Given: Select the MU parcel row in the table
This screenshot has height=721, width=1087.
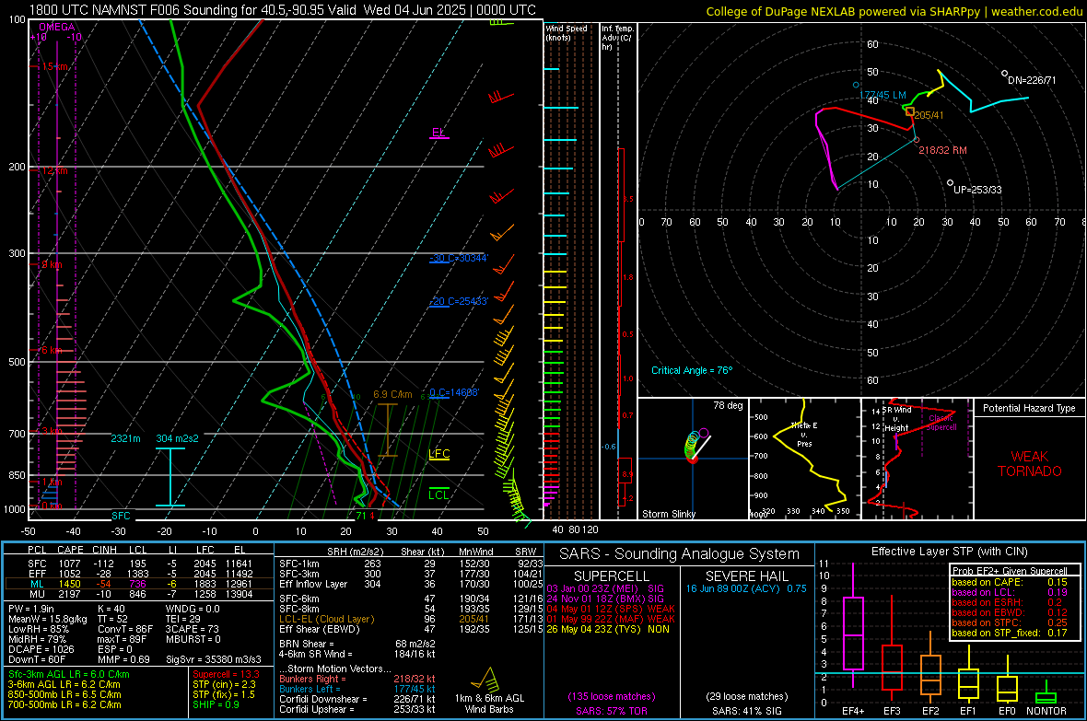Looking at the screenshot, I should click(139, 594).
